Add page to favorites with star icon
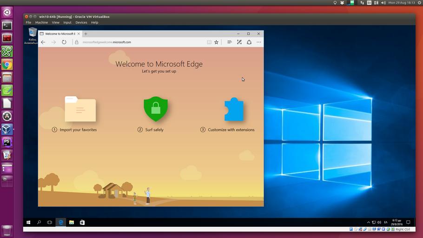 pos(216,42)
